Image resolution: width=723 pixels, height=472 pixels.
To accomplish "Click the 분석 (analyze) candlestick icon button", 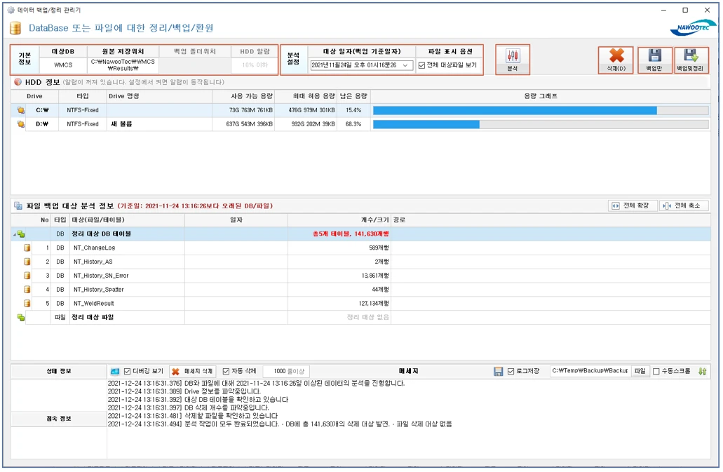I will tap(513, 60).
